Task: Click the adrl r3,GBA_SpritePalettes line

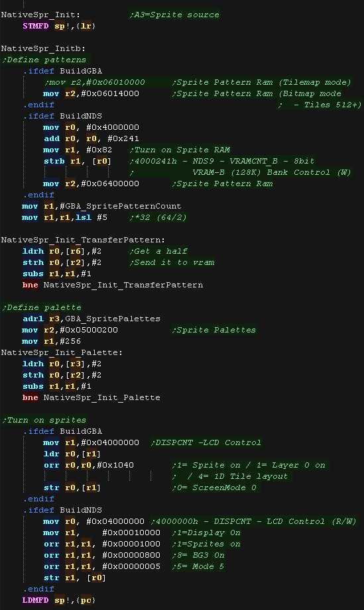Action: pos(91,319)
